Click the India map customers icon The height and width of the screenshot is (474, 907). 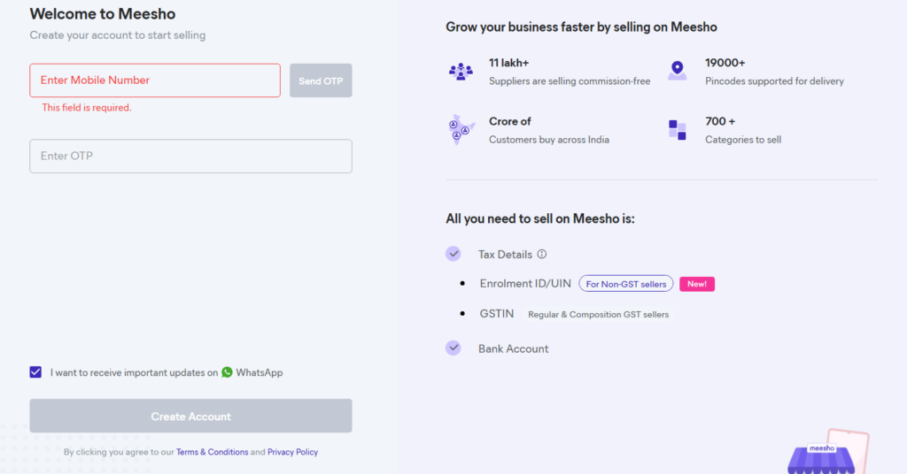(x=461, y=130)
